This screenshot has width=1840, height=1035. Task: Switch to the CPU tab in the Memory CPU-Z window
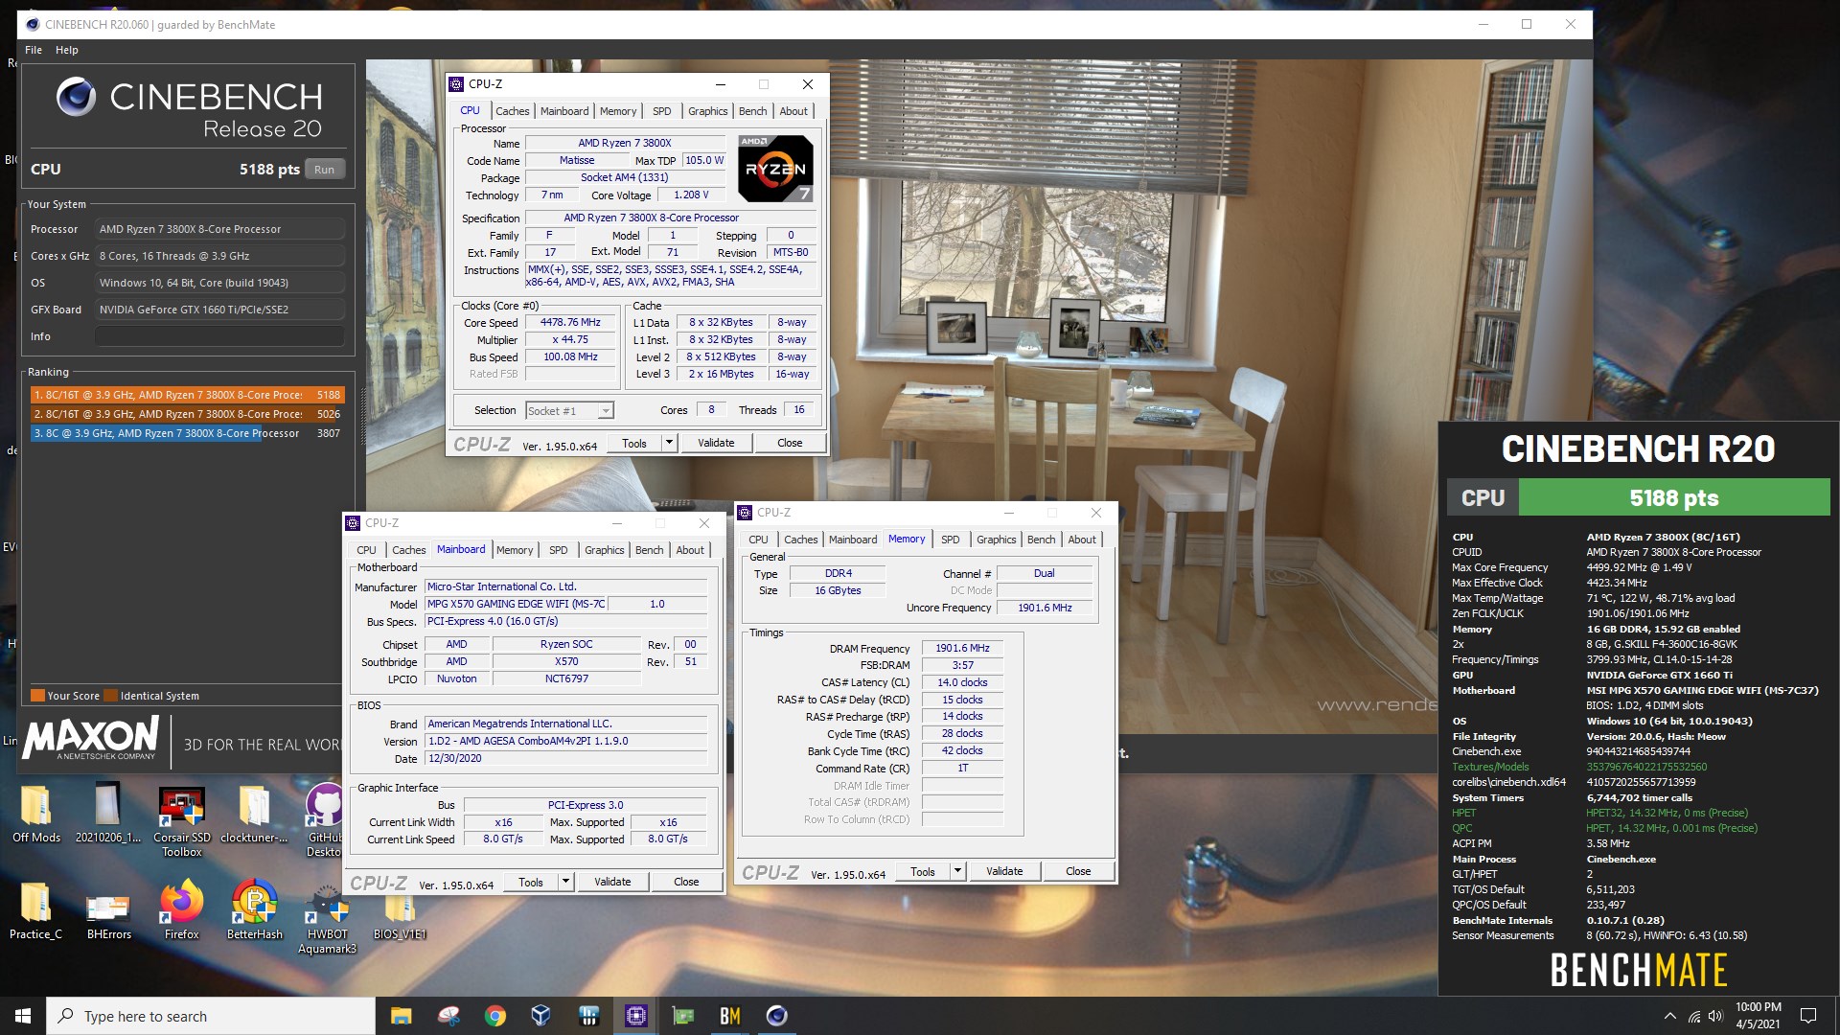click(758, 540)
